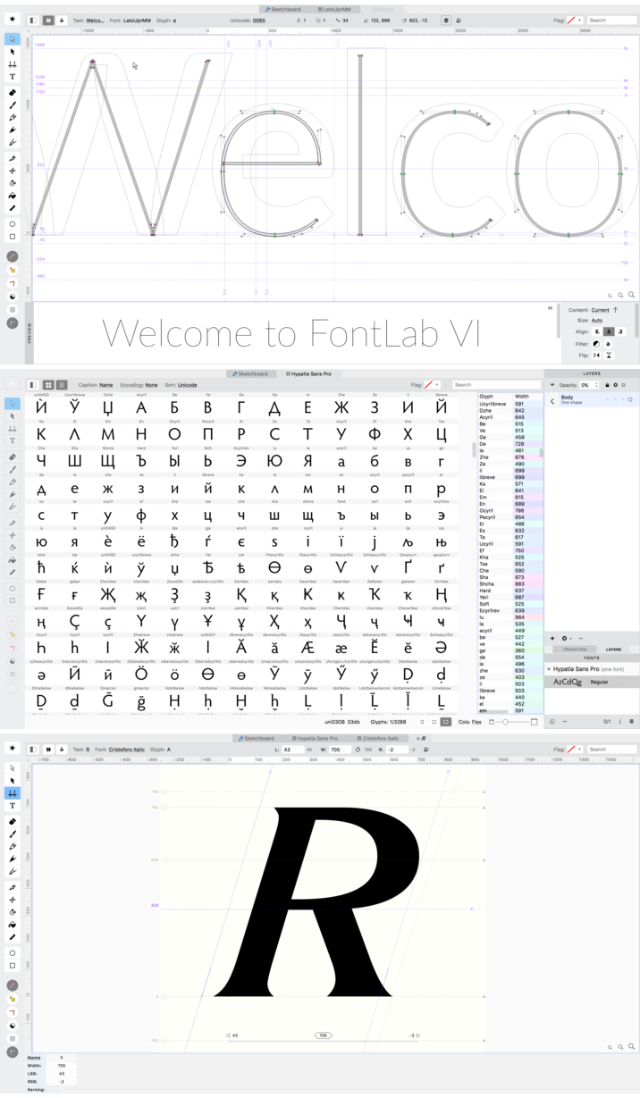Collapse the preview panel sidebar arrow icon
Viewport: 640px width, 1098px height.
pos(550,308)
